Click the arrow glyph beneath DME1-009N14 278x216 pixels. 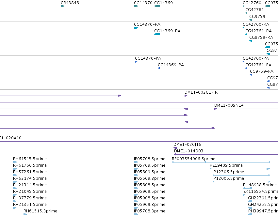coord(216,109)
